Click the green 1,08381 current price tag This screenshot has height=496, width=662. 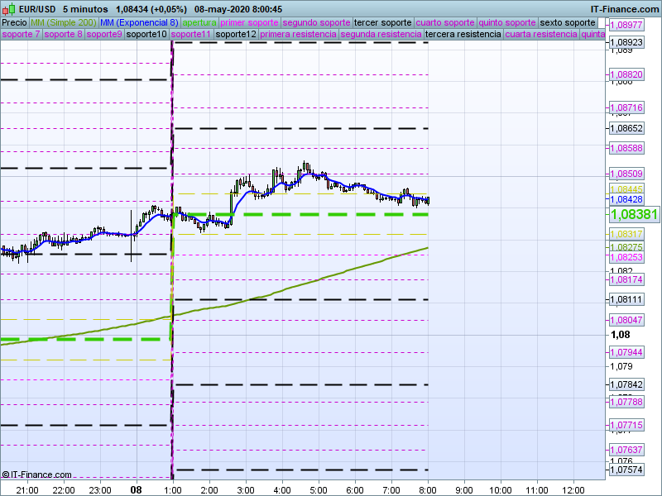point(634,215)
